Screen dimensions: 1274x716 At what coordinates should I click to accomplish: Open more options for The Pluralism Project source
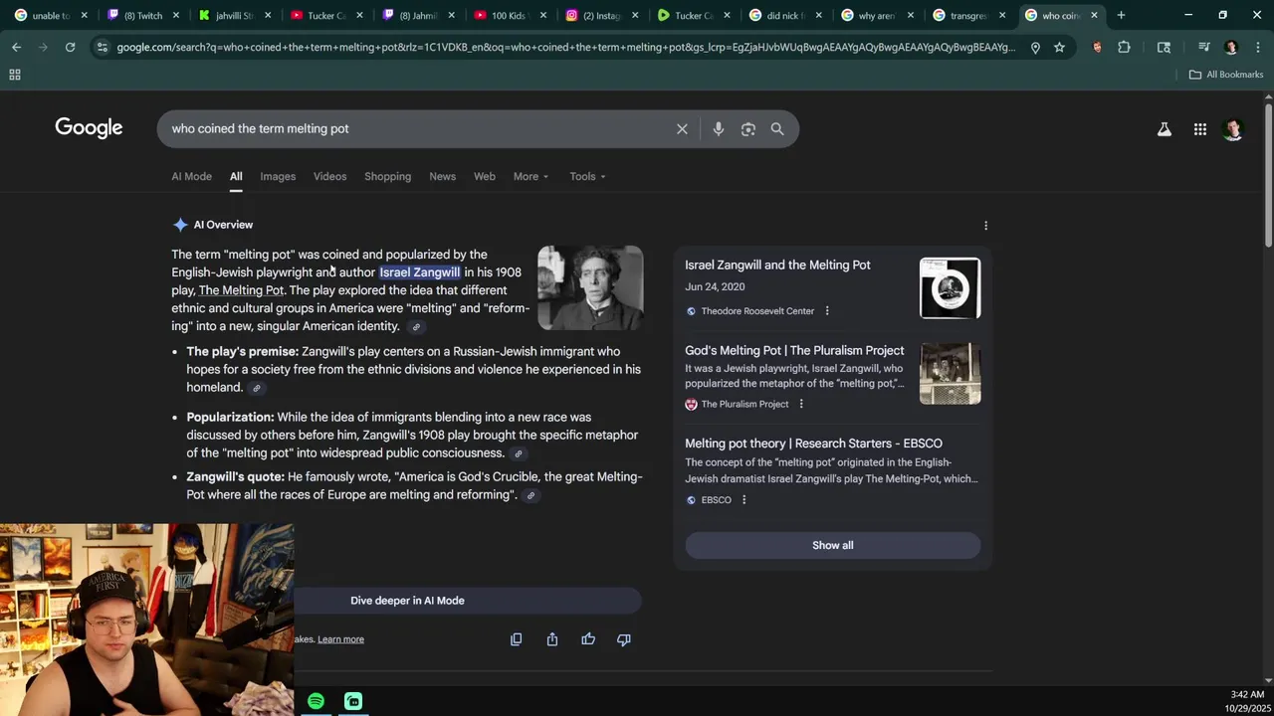(x=801, y=404)
